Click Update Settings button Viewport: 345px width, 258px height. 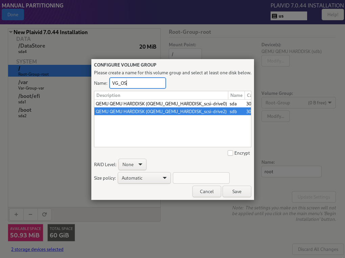(x=314, y=197)
